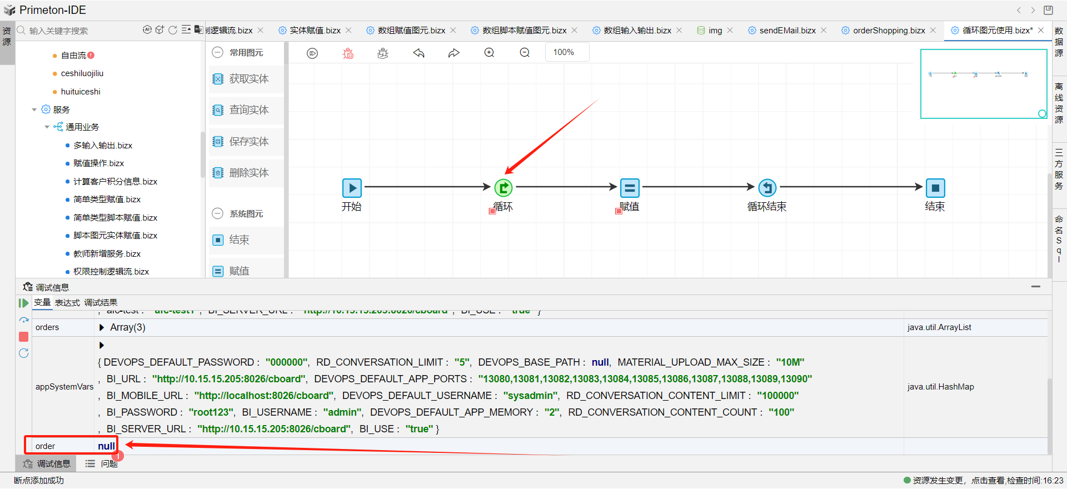Click the refresh icon beside search box
This screenshot has width=1067, height=489.
173,30
